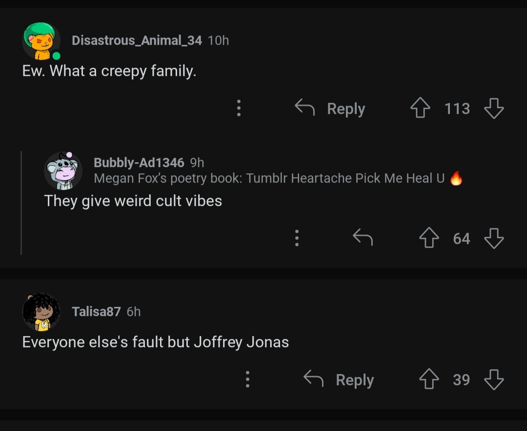Open three-dot menu on cult vibes reply
This screenshot has width=527, height=431.
(296, 238)
